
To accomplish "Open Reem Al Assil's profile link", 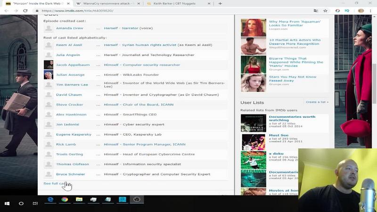I will click(69, 45).
